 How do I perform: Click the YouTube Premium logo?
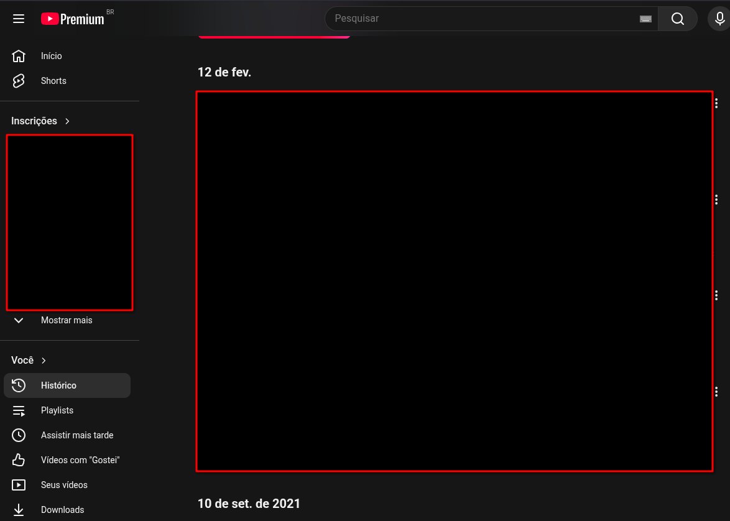pyautogui.click(x=73, y=19)
